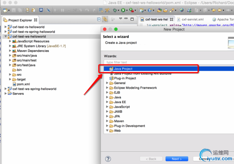This screenshot has width=234, height=164.
Task: Click the Resume debug icon
Action: [x=56, y=10]
